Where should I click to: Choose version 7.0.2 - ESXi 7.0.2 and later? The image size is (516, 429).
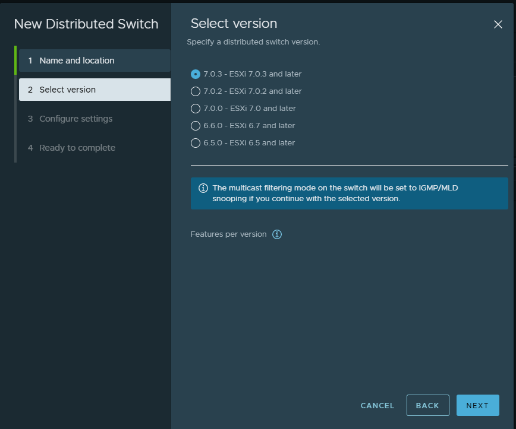point(196,91)
